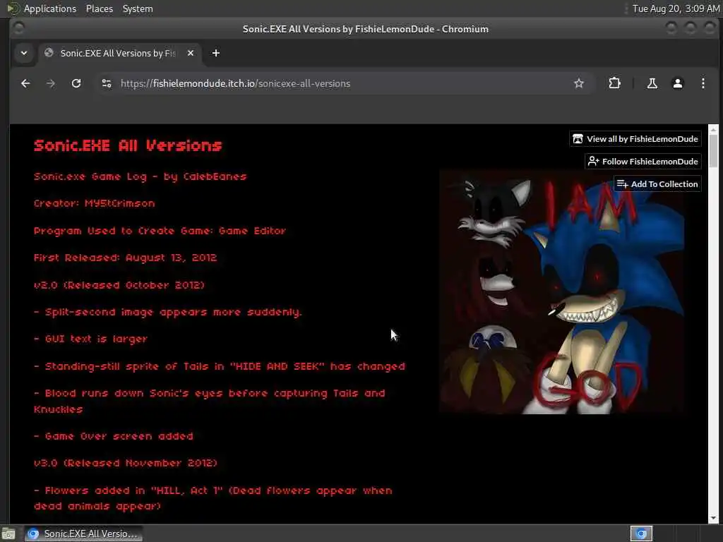This screenshot has height=542, width=723.
Task: Go back to the previous page
Action: [25, 83]
